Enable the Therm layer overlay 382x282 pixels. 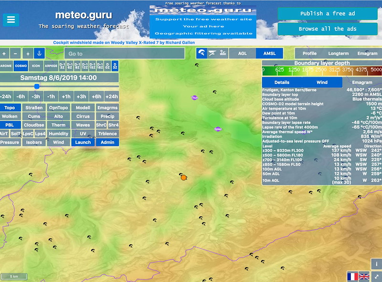pos(58,125)
